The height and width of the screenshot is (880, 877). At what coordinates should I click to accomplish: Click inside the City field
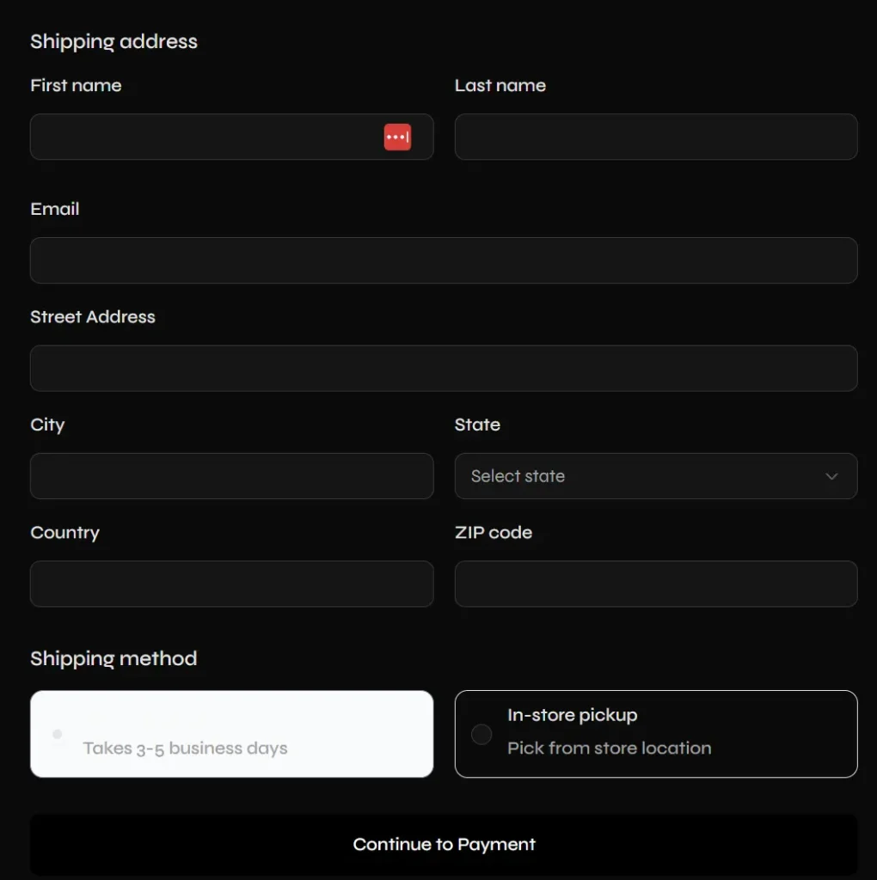pyautogui.click(x=232, y=476)
